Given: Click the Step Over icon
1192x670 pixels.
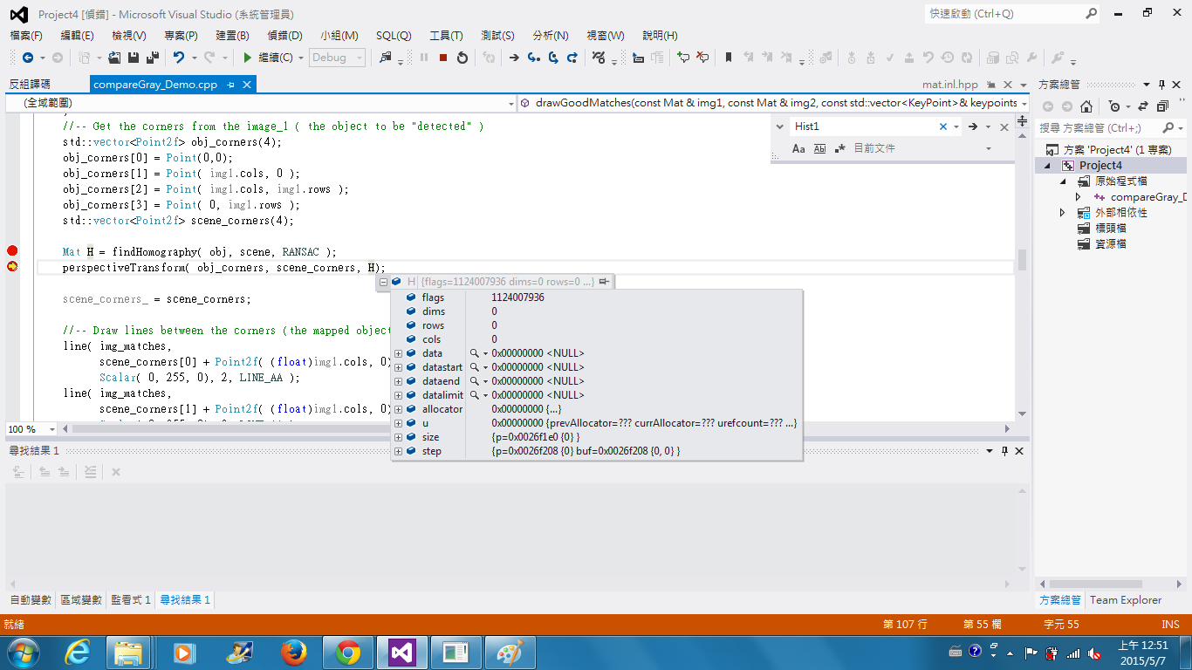Looking at the screenshot, I should (x=552, y=58).
